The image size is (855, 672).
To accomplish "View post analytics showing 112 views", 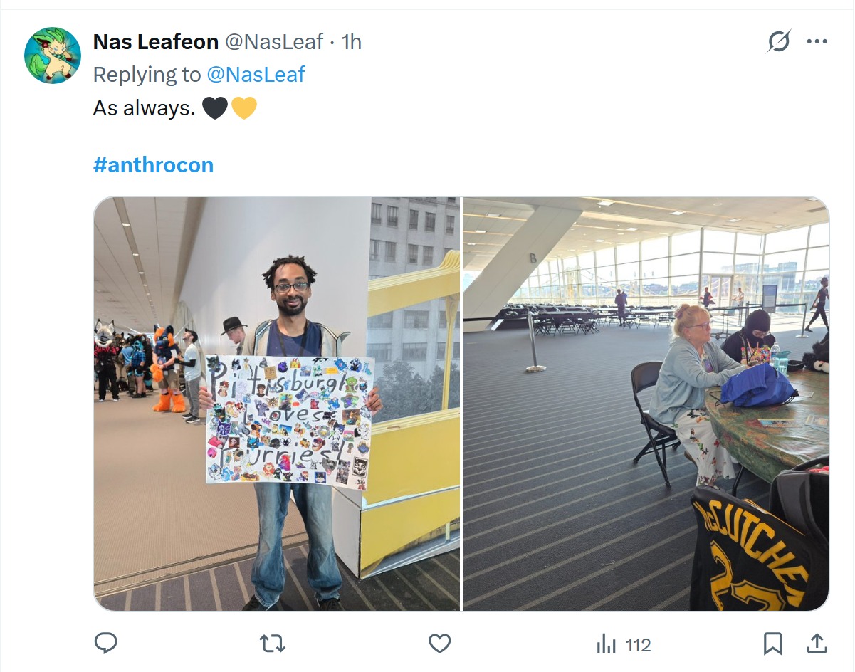I will (624, 645).
